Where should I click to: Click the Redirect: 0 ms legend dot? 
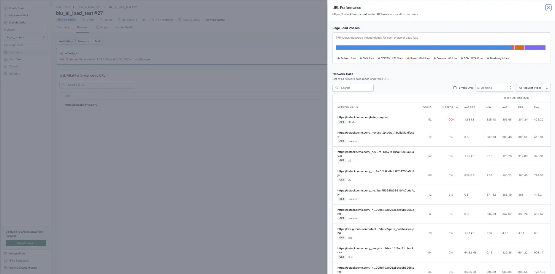(x=338, y=58)
